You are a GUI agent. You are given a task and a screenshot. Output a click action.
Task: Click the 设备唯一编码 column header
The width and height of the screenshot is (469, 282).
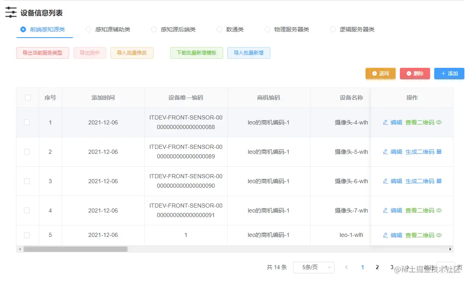186,98
